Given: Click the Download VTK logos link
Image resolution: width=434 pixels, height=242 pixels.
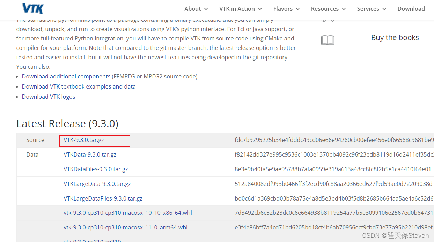Looking at the screenshot, I should (x=49, y=97).
